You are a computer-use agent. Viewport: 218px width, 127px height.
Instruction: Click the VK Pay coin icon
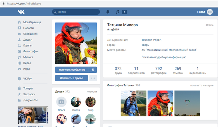pyautogui.click(x=19, y=79)
